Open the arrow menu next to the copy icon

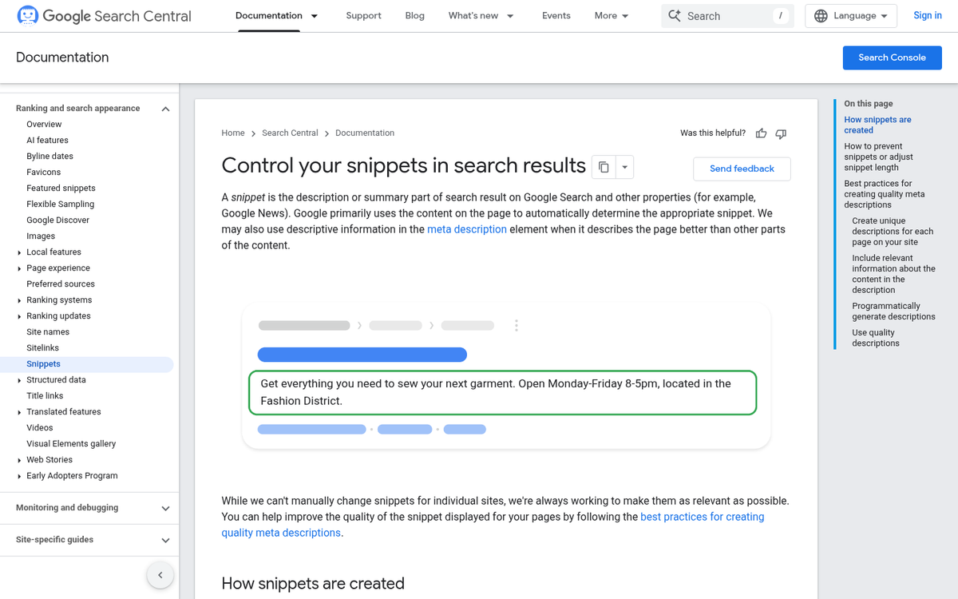[x=625, y=166]
